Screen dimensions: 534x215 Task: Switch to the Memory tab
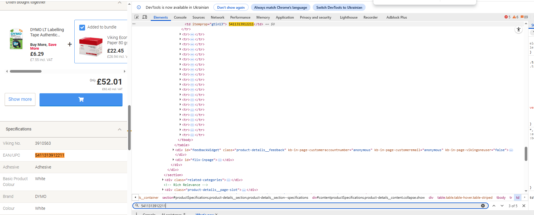pos(263,17)
